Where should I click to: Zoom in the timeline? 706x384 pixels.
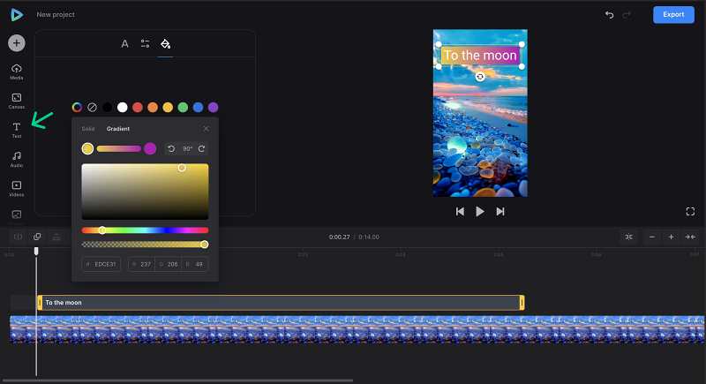[671, 237]
